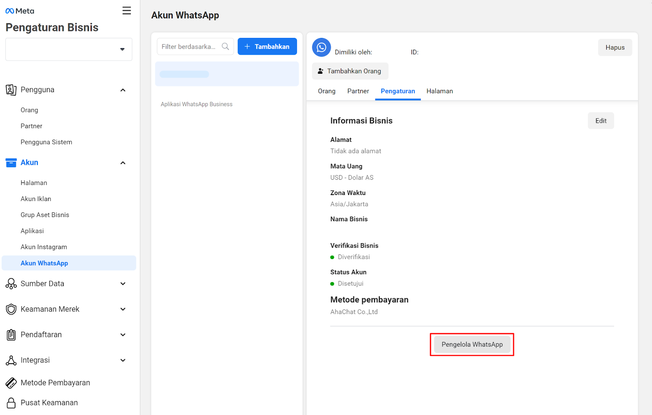The height and width of the screenshot is (415, 652).
Task: Open Aplikasi in the sidebar
Action: point(32,231)
